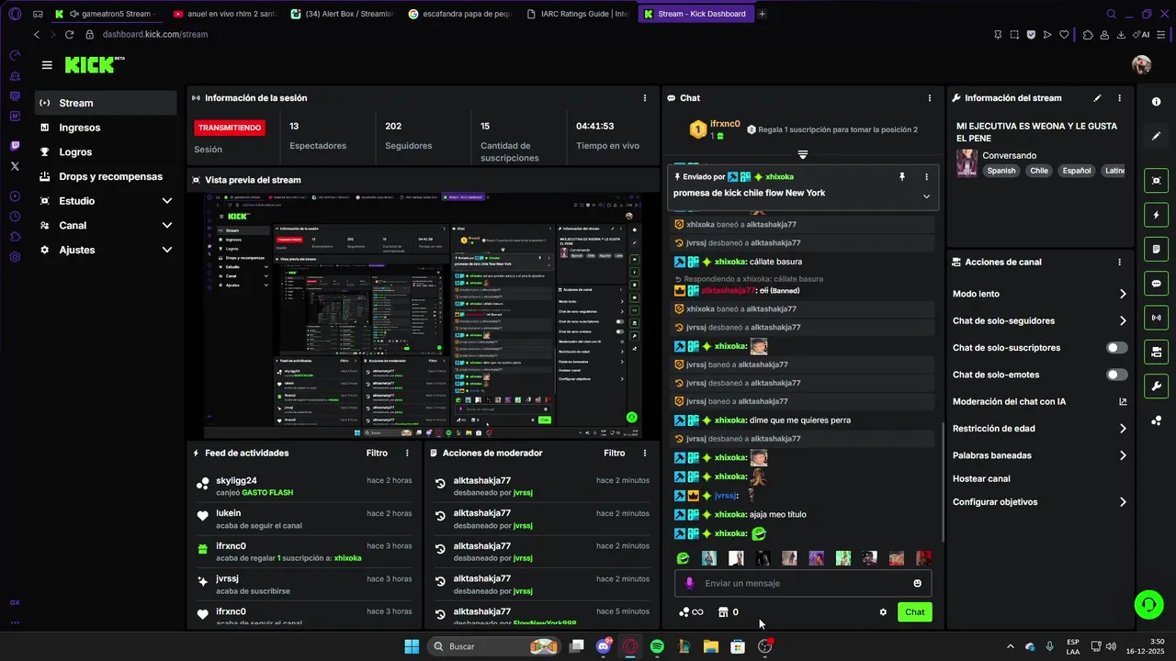Open the document widget in the right sidebar

1156,249
